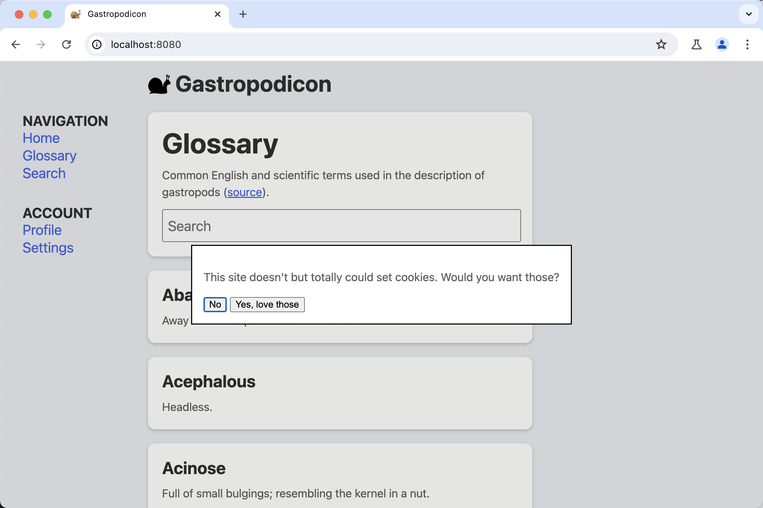Image resolution: width=763 pixels, height=508 pixels.
Task: Click the Search navigation link
Action: click(44, 173)
